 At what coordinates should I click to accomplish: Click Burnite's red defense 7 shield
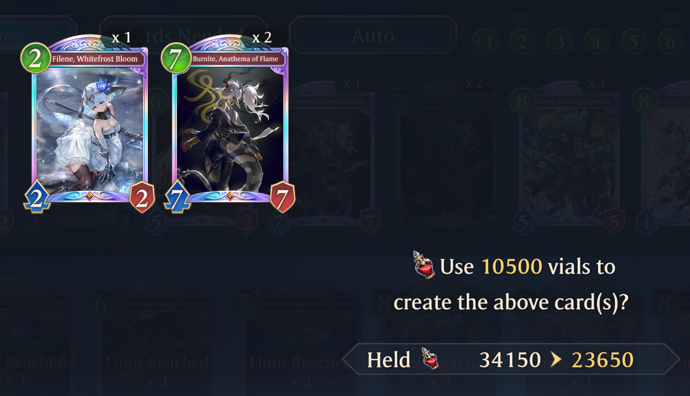(x=283, y=197)
